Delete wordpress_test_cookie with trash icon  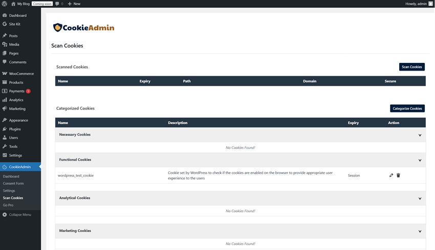click(x=398, y=175)
